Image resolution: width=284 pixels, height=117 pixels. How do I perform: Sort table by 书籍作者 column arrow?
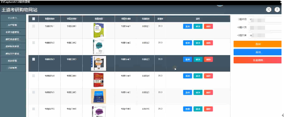[130, 19]
